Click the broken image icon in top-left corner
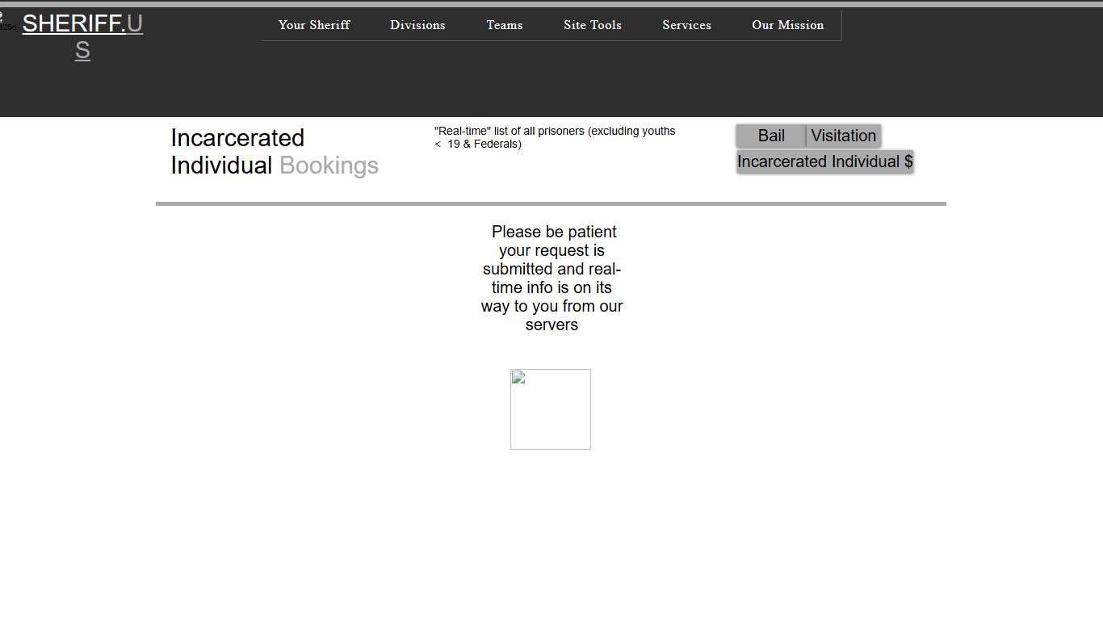This screenshot has width=1103, height=620. [2, 15]
